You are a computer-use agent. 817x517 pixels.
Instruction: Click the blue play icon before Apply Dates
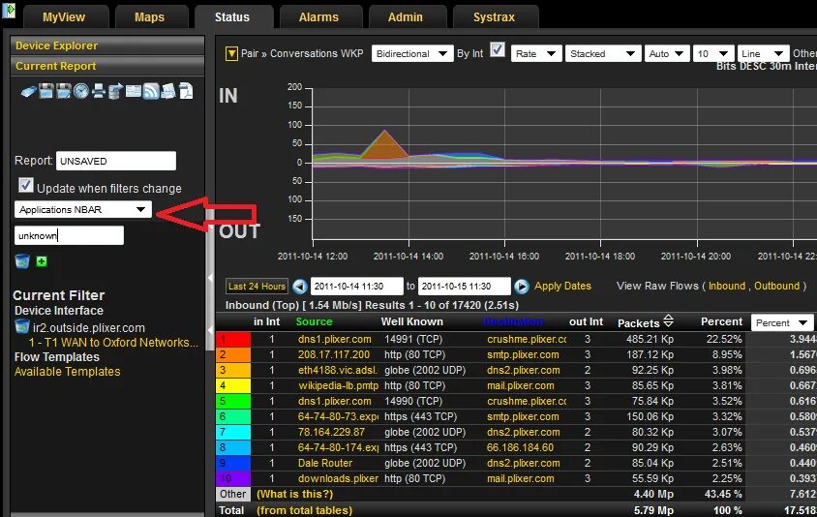[522, 287]
